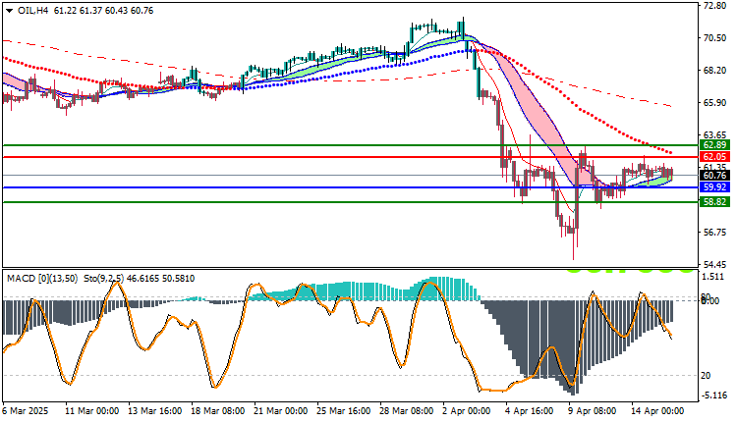
Task: Click the 65.90 price scale value
Action: (x=715, y=103)
